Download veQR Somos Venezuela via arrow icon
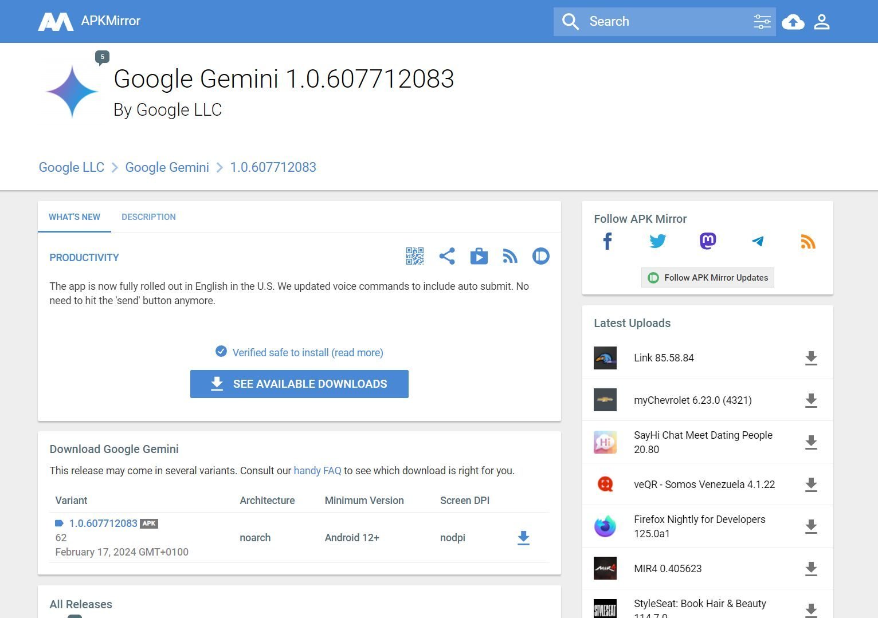Image resolution: width=878 pixels, height=618 pixels. (x=811, y=485)
